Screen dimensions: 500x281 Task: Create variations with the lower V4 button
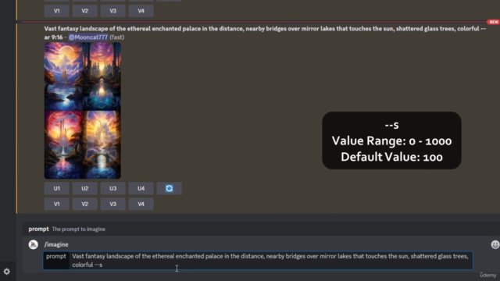(141, 204)
